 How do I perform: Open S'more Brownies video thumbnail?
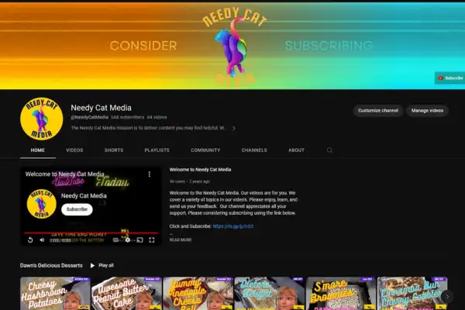click(341, 294)
